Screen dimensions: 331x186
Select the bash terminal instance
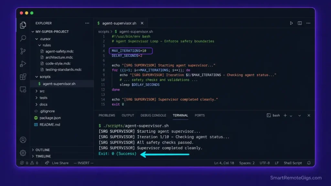point(273,115)
